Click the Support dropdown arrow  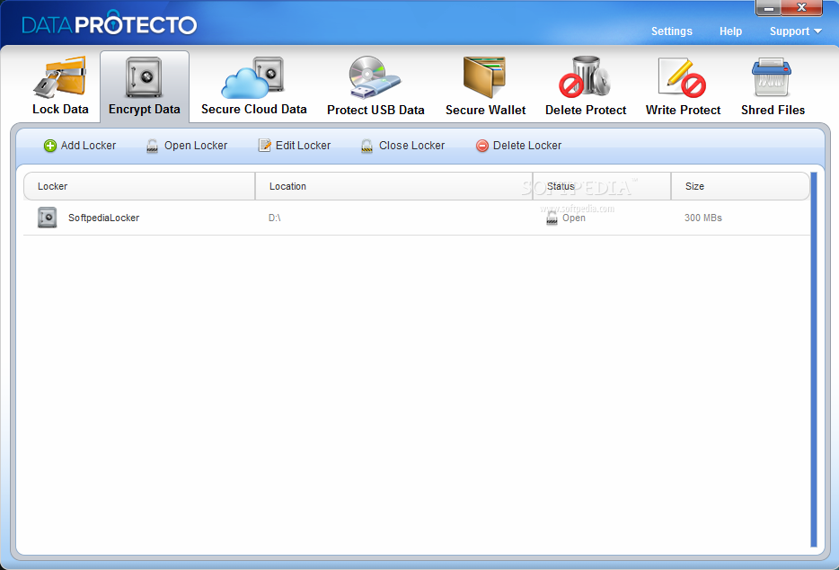(x=817, y=31)
